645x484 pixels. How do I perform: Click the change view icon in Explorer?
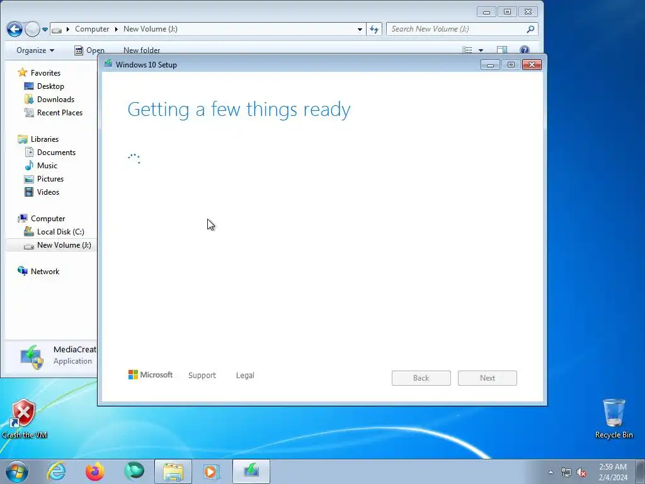(x=467, y=50)
